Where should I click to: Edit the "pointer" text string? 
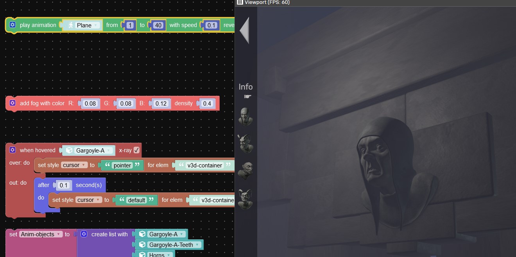point(122,165)
